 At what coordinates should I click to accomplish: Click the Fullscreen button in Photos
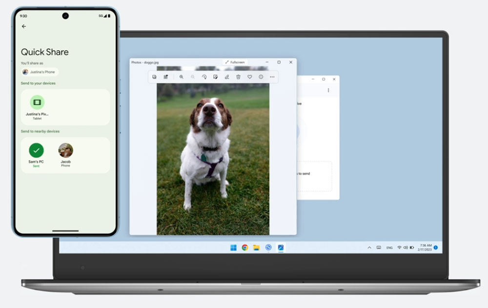(235, 63)
